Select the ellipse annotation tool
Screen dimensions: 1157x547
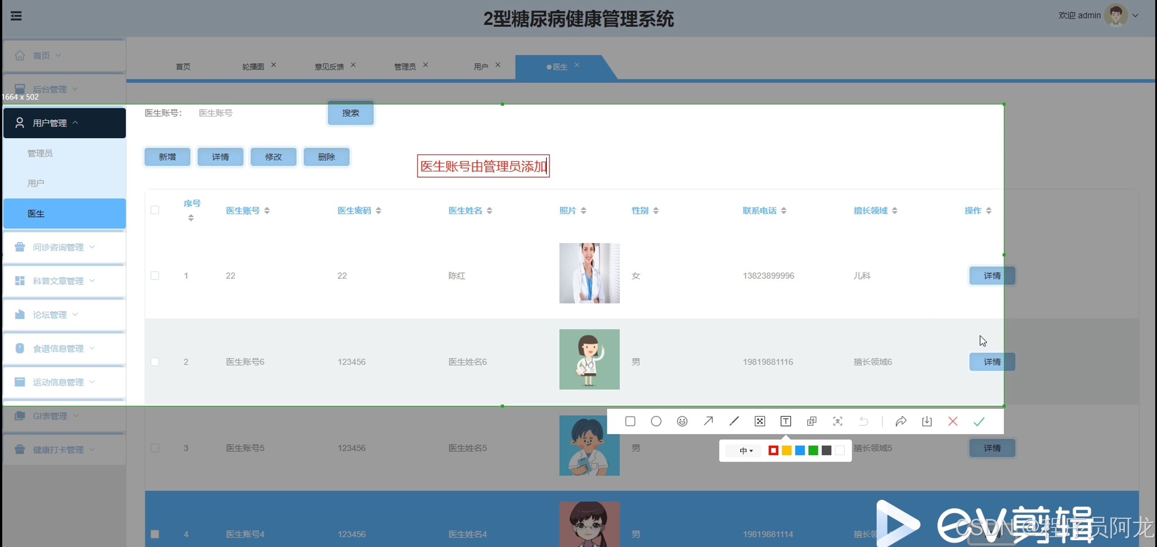pos(656,421)
